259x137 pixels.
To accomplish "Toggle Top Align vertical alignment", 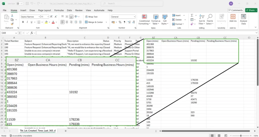I will pos(62,17).
